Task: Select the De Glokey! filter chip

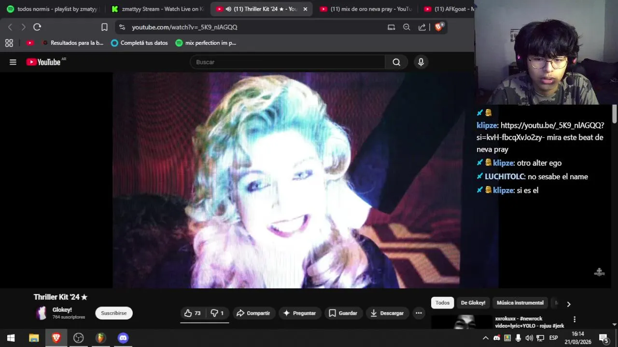Action: pos(473,303)
